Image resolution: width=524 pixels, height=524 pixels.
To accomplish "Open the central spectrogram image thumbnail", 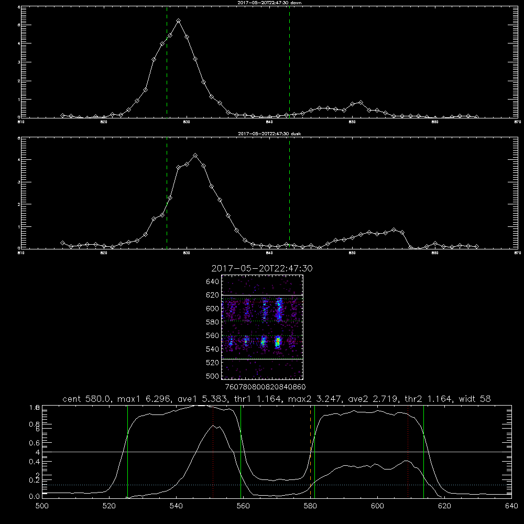I will pos(263,327).
